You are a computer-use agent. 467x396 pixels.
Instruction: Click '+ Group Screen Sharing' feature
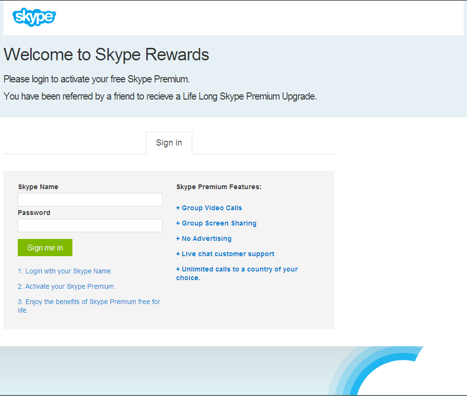click(x=216, y=223)
